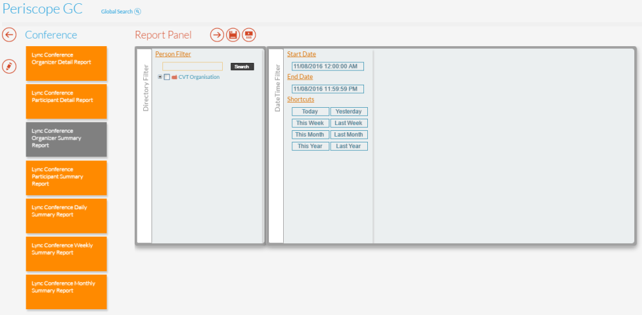Click the Conference heading text
642x315 pixels.
(x=51, y=35)
